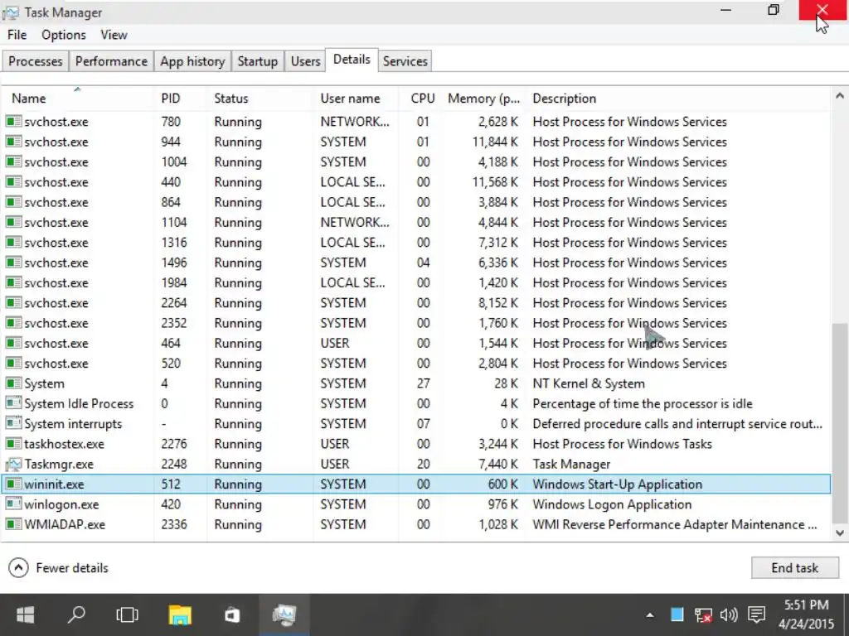Click the System interrupts icon
This screenshot has width=849, height=636.
[x=13, y=423]
